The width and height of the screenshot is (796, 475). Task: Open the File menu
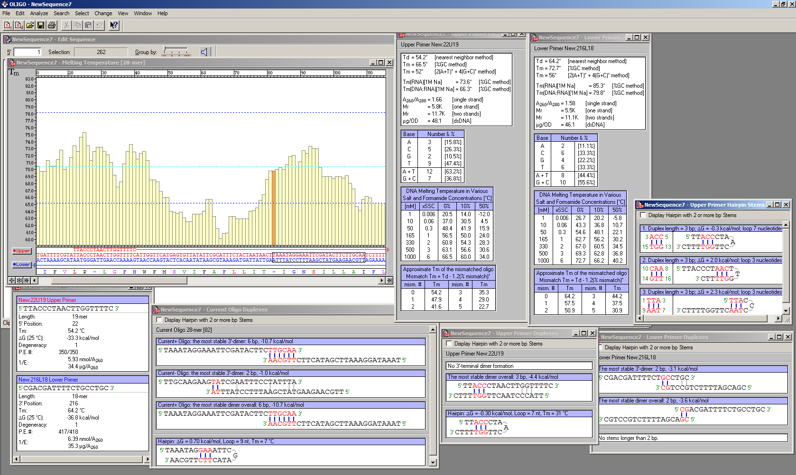point(6,13)
